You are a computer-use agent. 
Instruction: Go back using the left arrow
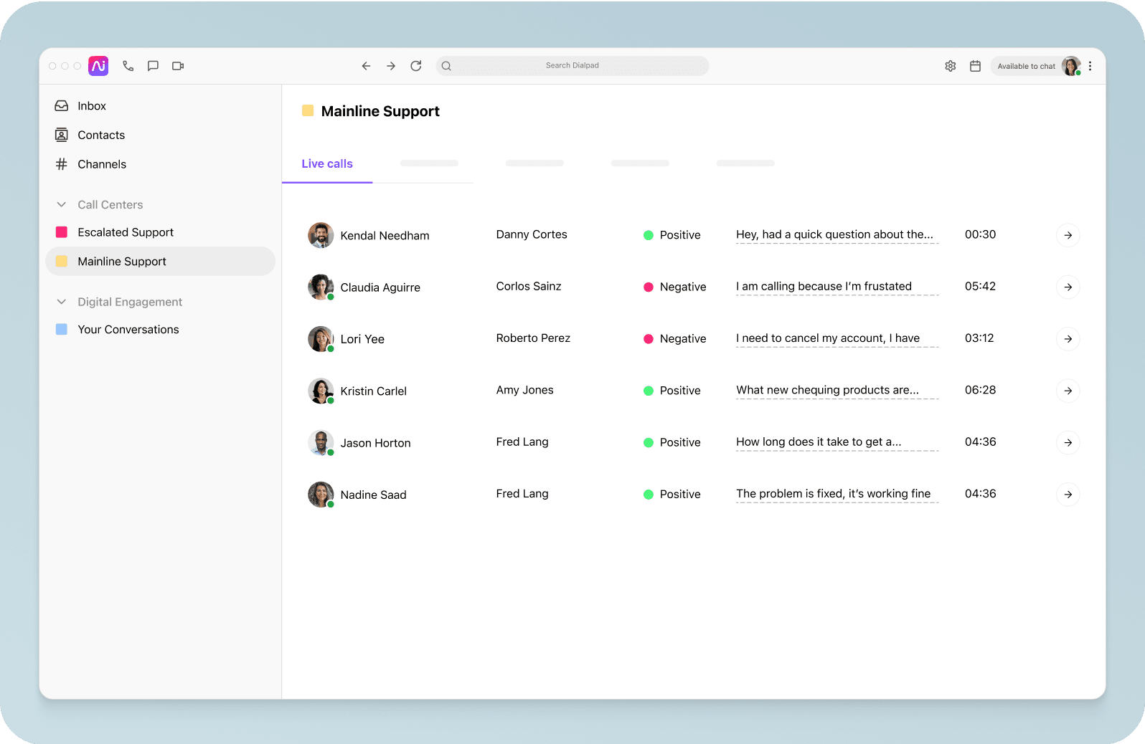click(366, 66)
